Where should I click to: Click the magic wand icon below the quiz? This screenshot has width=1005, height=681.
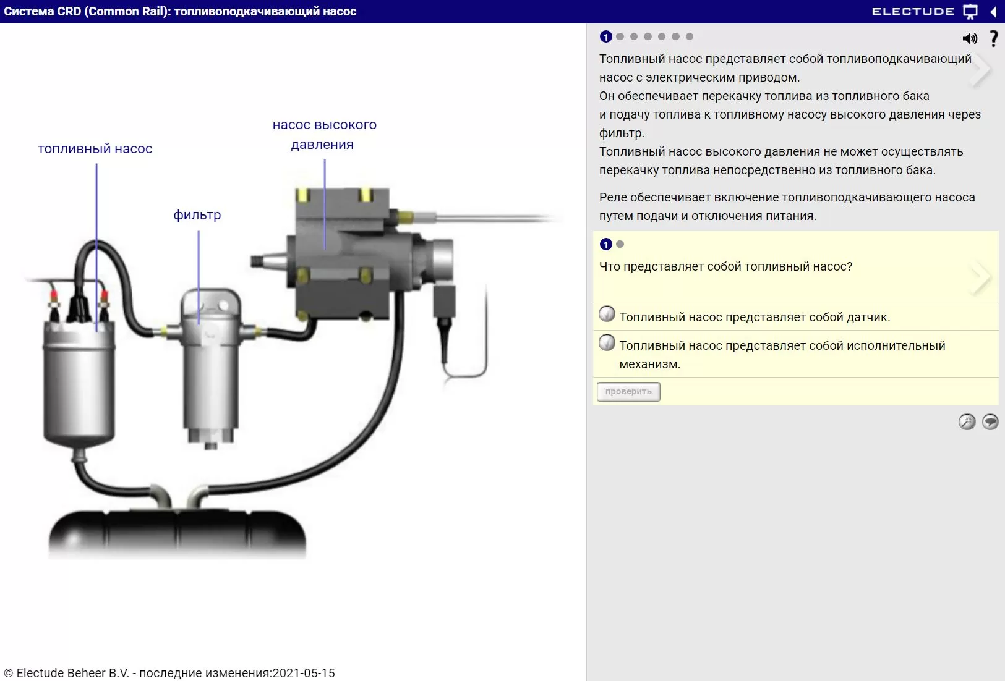point(967,421)
